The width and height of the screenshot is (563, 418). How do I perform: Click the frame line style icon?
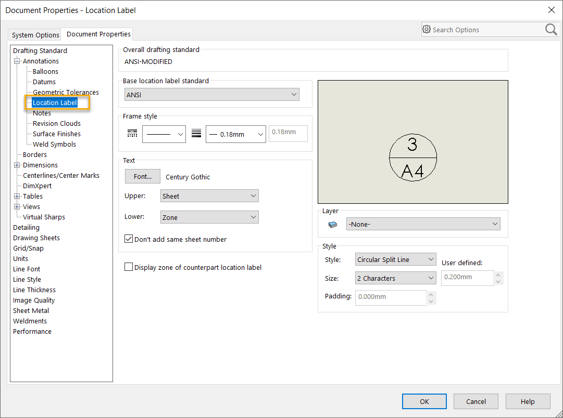[x=132, y=134]
